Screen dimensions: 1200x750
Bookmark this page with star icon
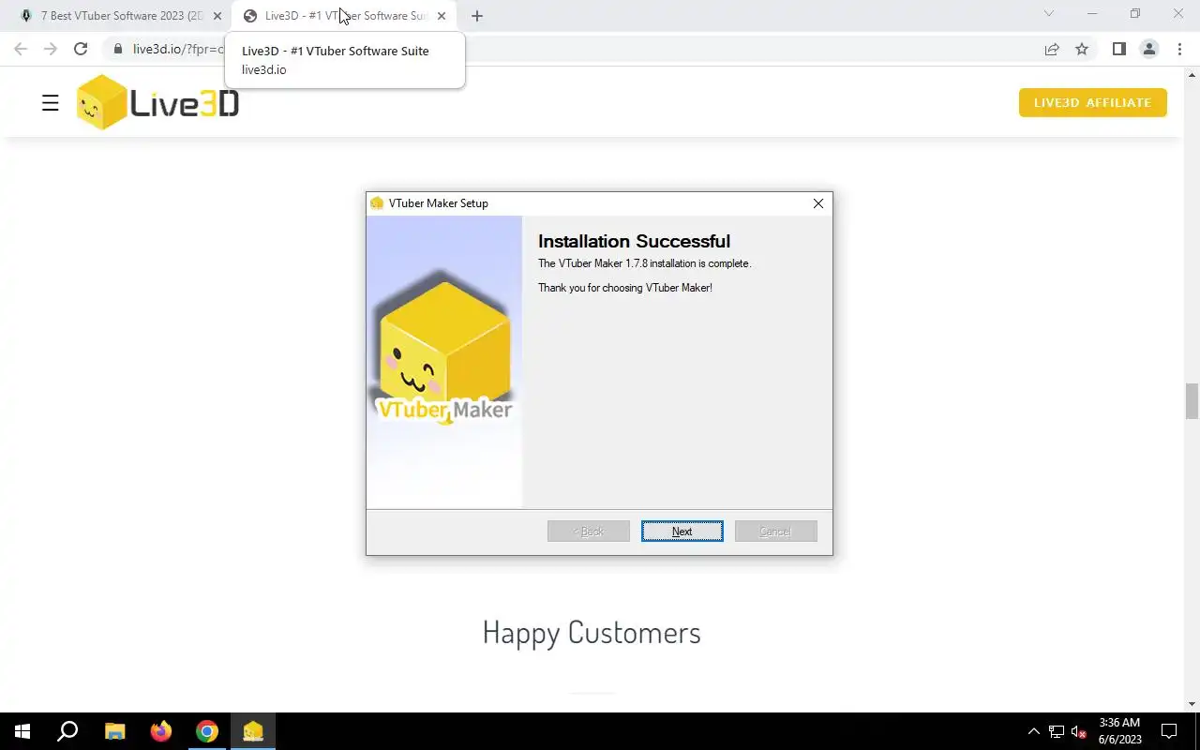[x=1082, y=49]
